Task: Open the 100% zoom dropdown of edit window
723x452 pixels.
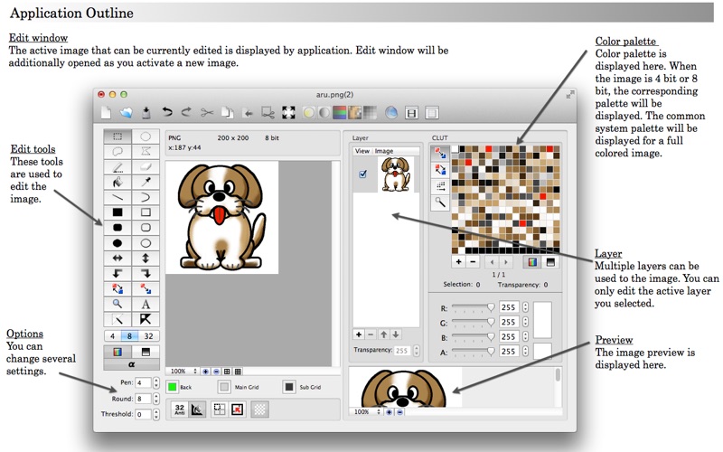Action: [182, 371]
